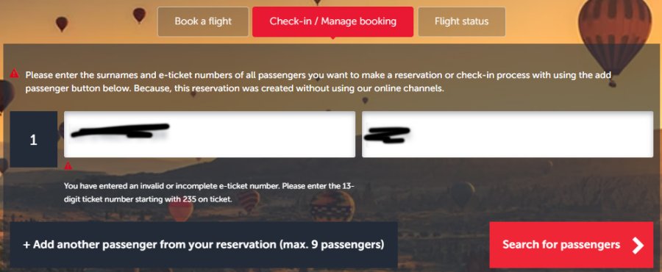This screenshot has width=662, height=272.
Task: Click the invalid e-ticket number error message
Action: 208,193
